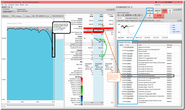This screenshot has height=110, width=185.
Task: Open the Bid availability Actual dropdown
Action: click(48, 16)
